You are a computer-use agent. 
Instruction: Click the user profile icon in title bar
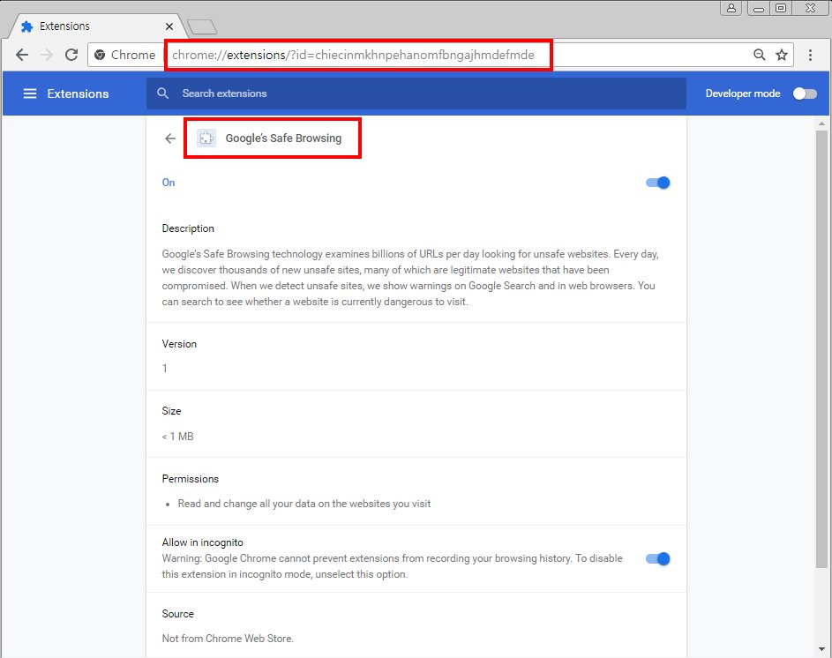pyautogui.click(x=731, y=8)
